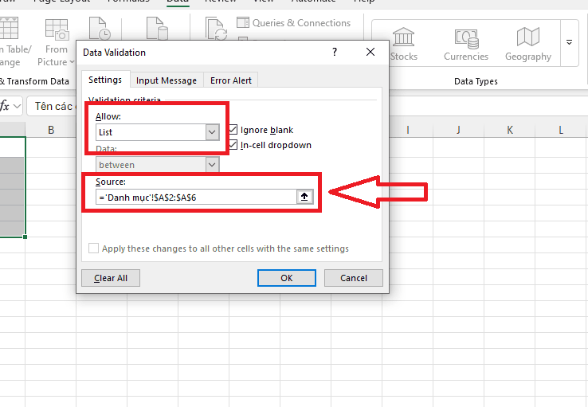
Task: Select column L header
Action: pos(561,130)
